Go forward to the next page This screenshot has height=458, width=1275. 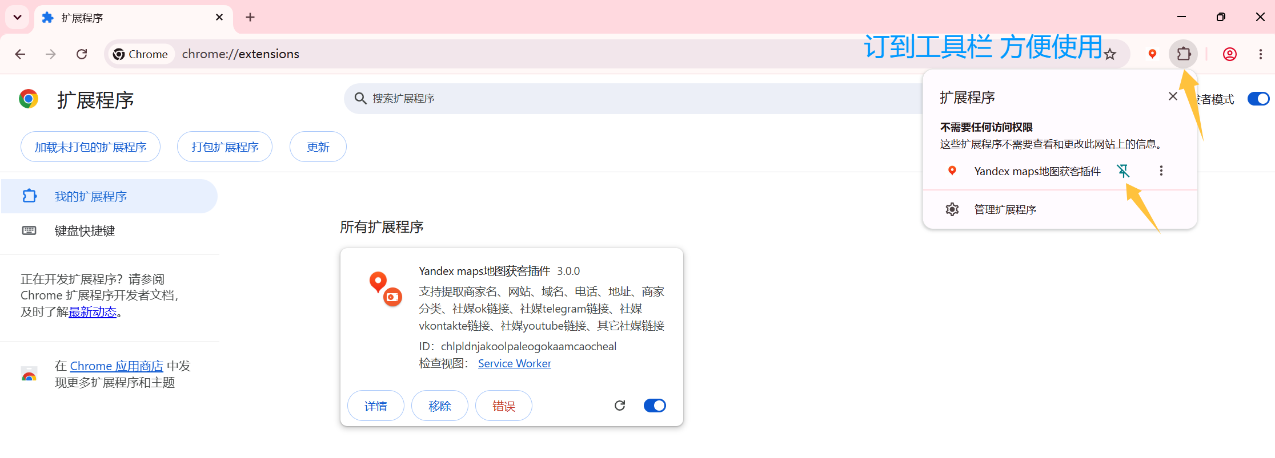51,54
